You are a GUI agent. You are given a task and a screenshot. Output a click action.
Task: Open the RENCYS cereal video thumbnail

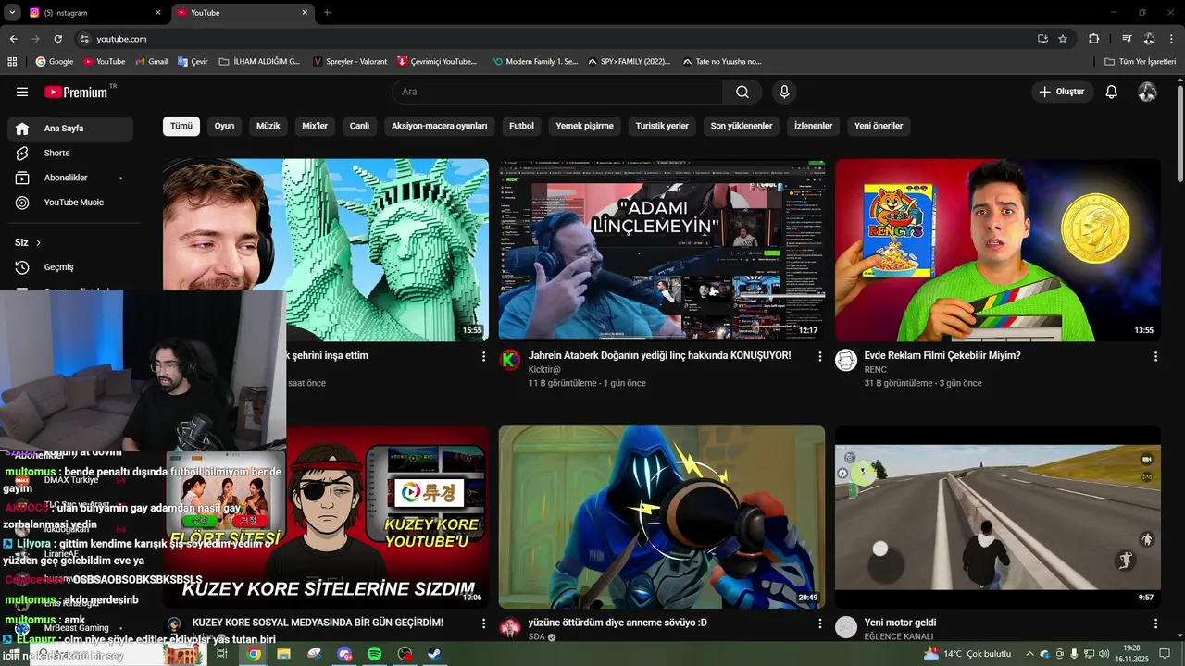998,250
